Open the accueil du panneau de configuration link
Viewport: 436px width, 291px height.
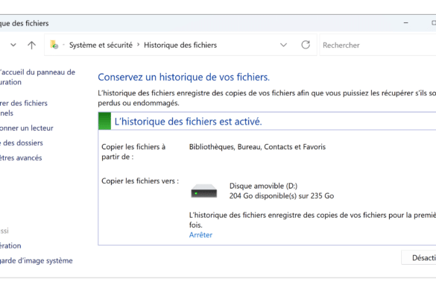[37, 77]
